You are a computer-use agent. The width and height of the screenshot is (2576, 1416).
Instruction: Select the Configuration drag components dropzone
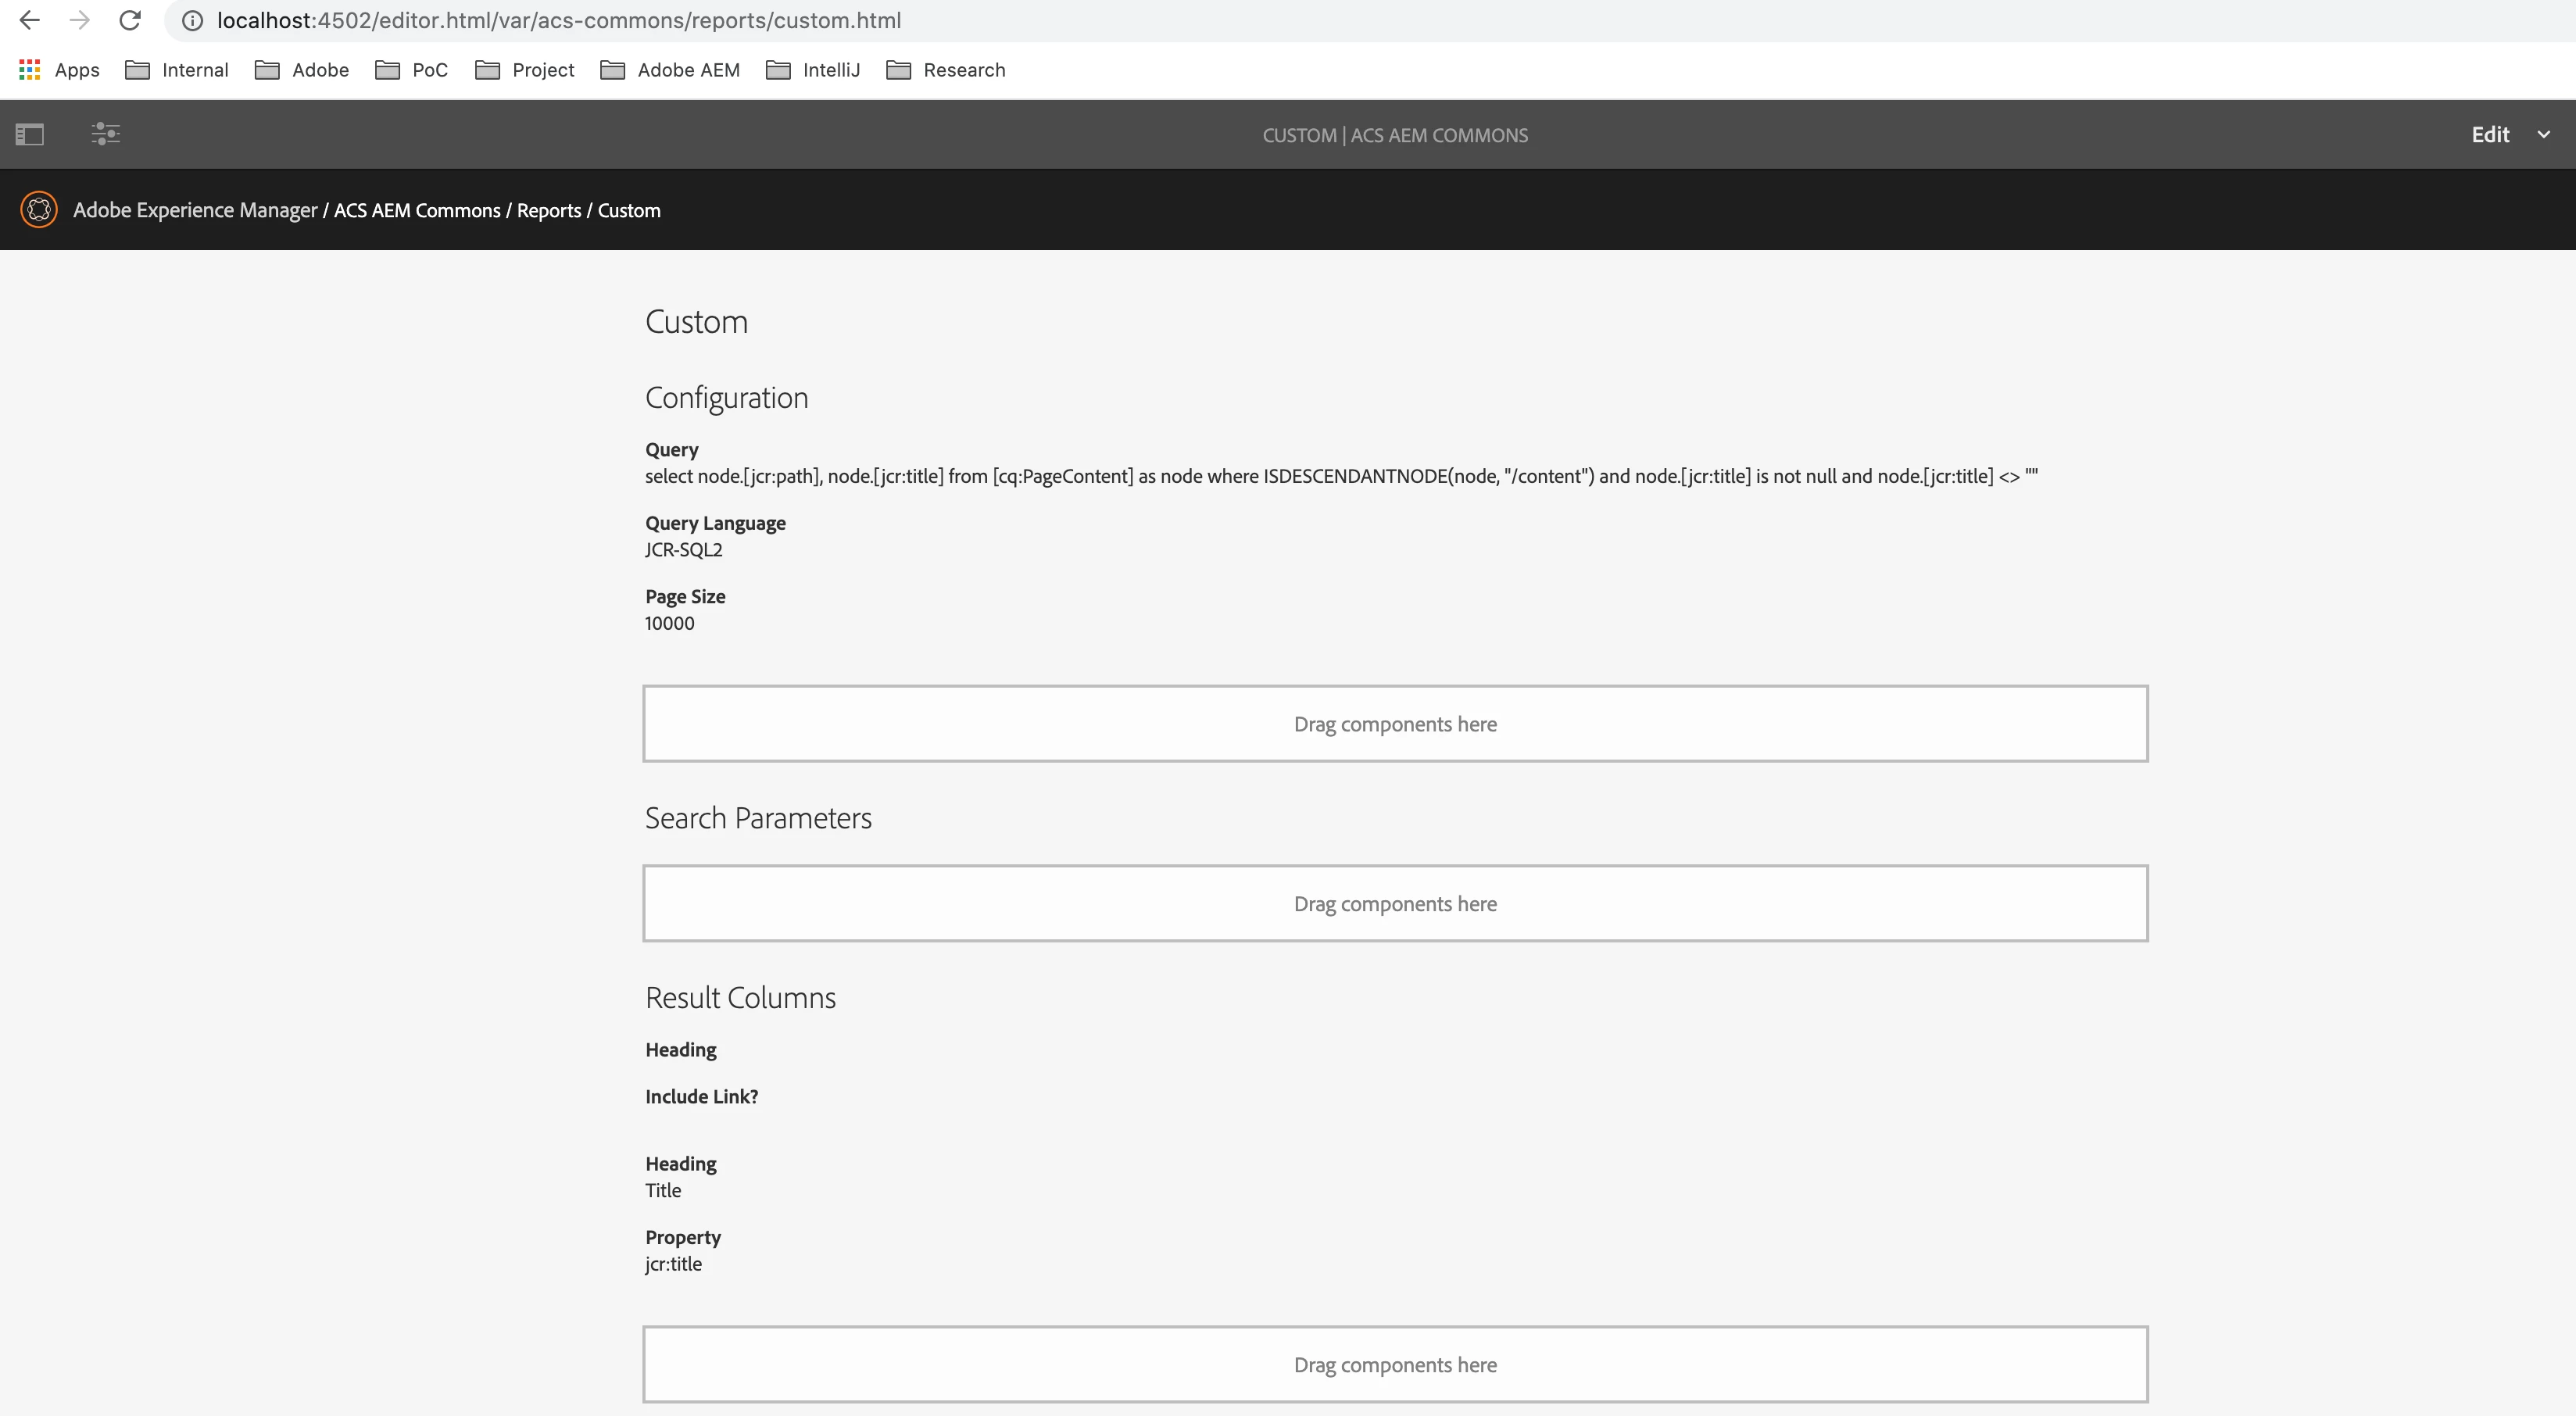click(1394, 724)
